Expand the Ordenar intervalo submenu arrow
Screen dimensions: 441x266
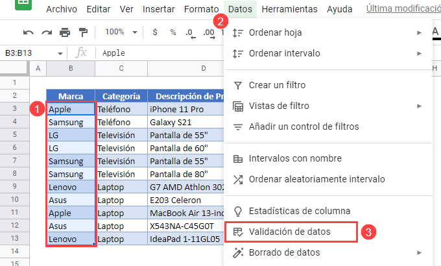[x=419, y=53]
